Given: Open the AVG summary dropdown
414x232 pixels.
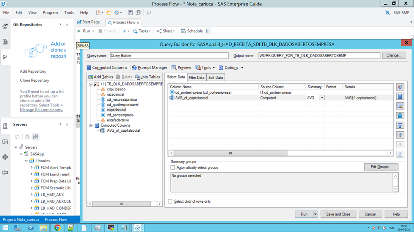Looking at the screenshot, I should tap(322, 98).
